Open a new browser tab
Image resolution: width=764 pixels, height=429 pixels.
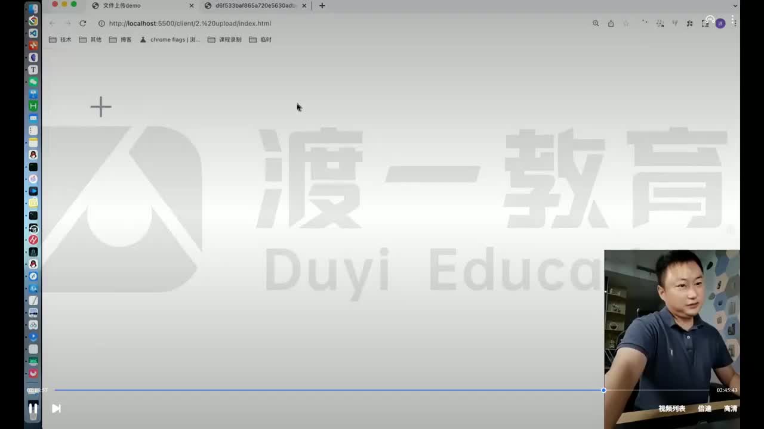click(322, 5)
